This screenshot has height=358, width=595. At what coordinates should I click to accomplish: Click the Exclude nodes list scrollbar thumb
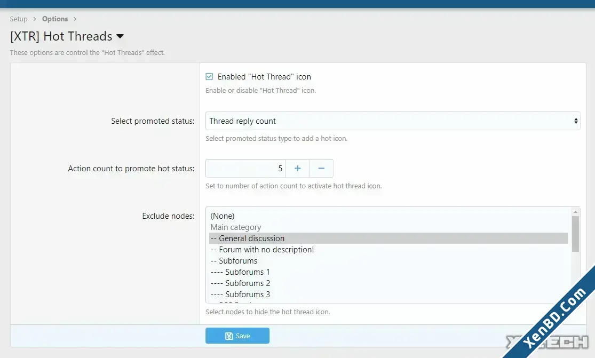click(575, 234)
